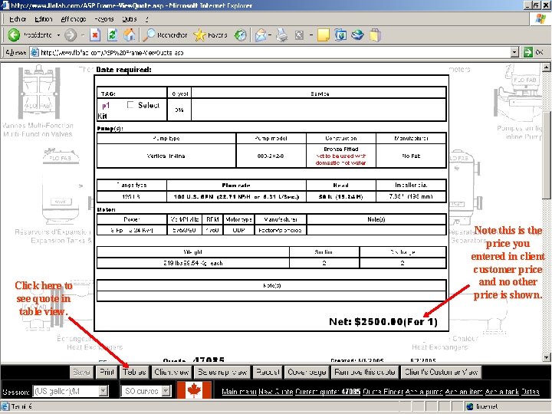552x414 pixels.
Task: Open the Current quote: 47085 link
Action: (328, 392)
